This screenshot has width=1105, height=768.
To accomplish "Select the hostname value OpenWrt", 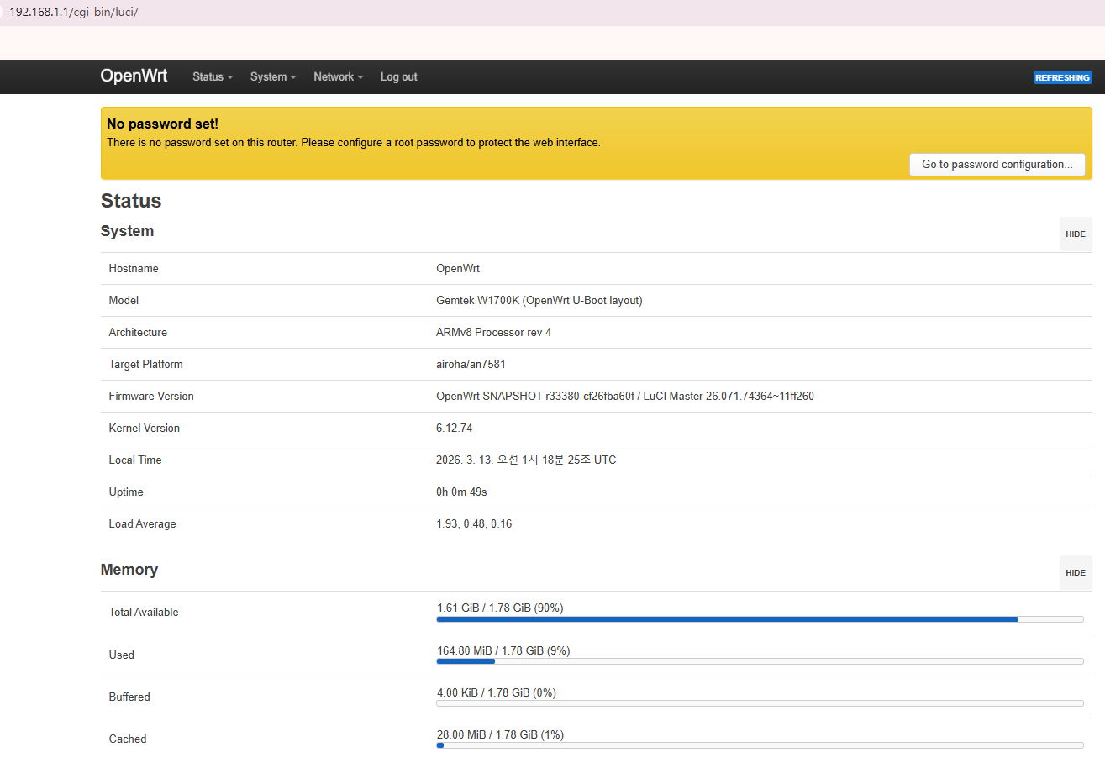I will coord(458,269).
